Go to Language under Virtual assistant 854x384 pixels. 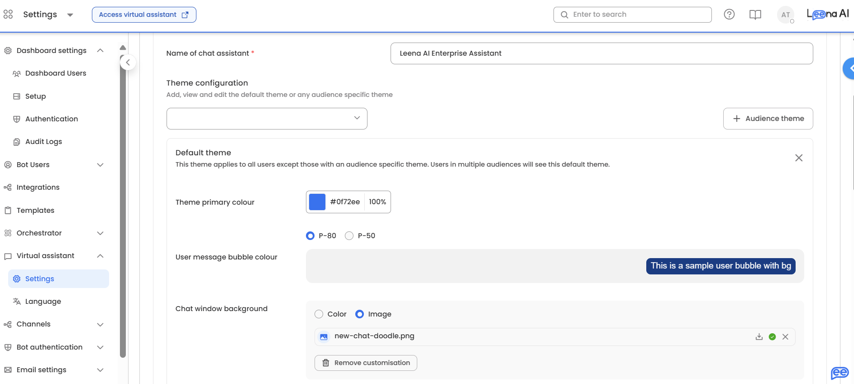pos(43,302)
